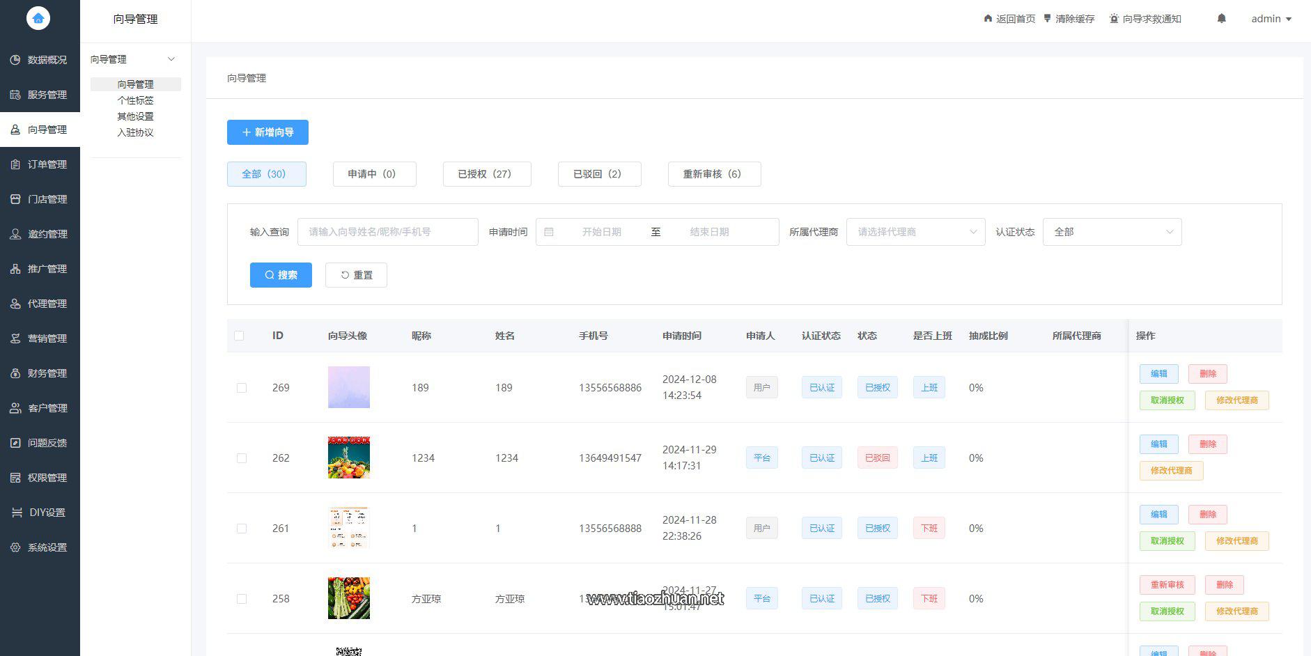Open 其他设置 submenu item
This screenshot has height=656, width=1311.
[135, 116]
